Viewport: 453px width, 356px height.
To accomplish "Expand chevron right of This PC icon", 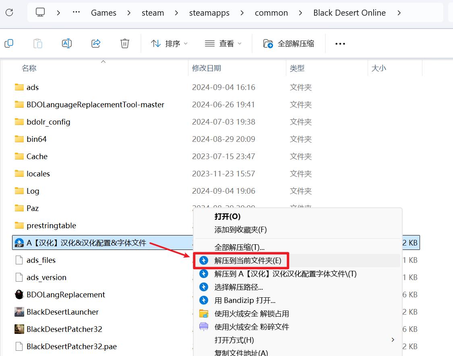I will [x=58, y=13].
